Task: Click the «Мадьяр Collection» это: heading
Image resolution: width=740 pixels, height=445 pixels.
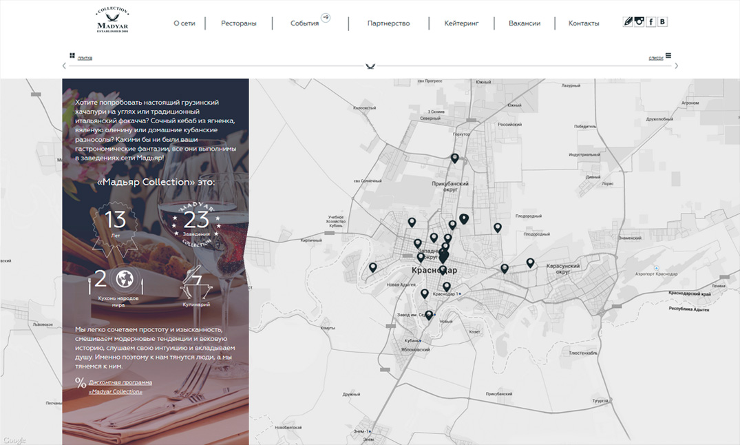Action: click(156, 182)
